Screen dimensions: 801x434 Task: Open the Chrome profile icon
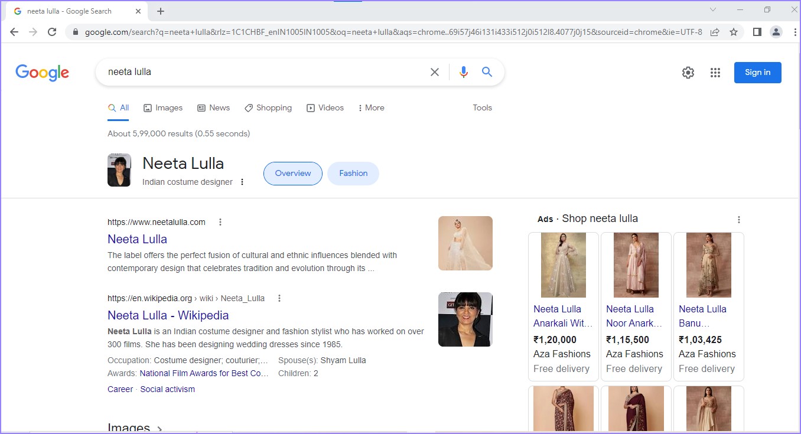[776, 32]
